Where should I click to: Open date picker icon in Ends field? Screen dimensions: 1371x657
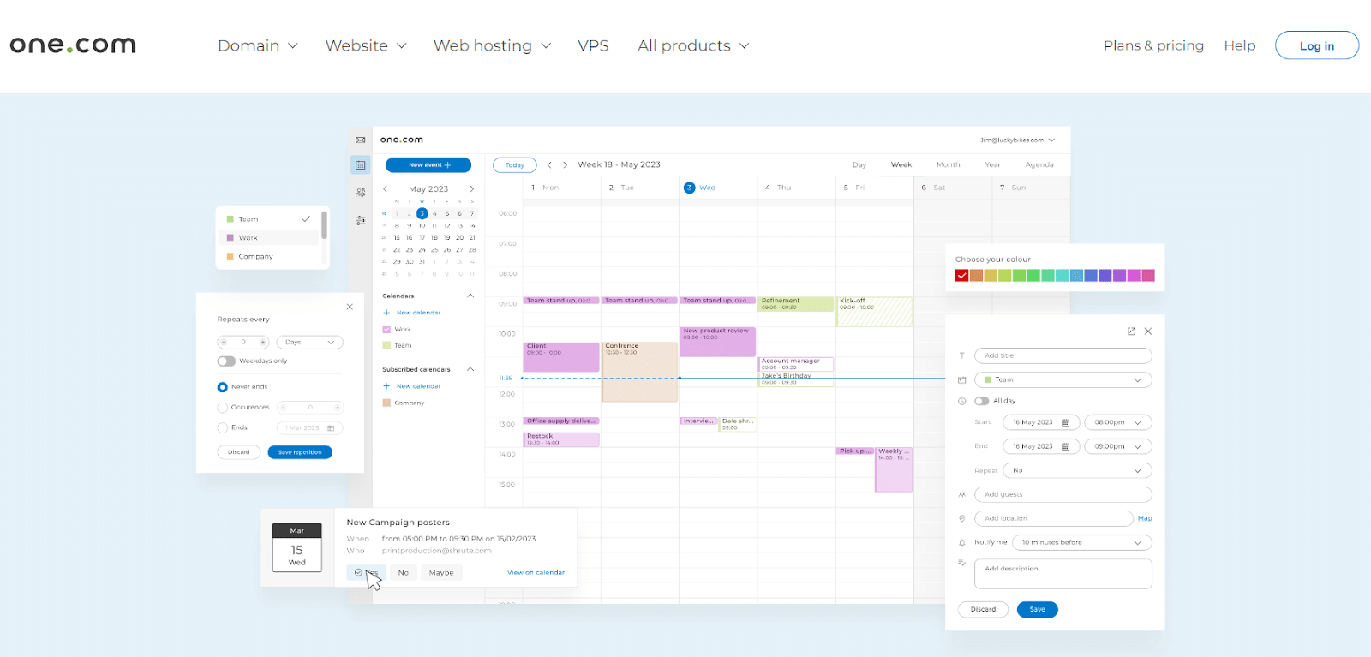pos(331,427)
